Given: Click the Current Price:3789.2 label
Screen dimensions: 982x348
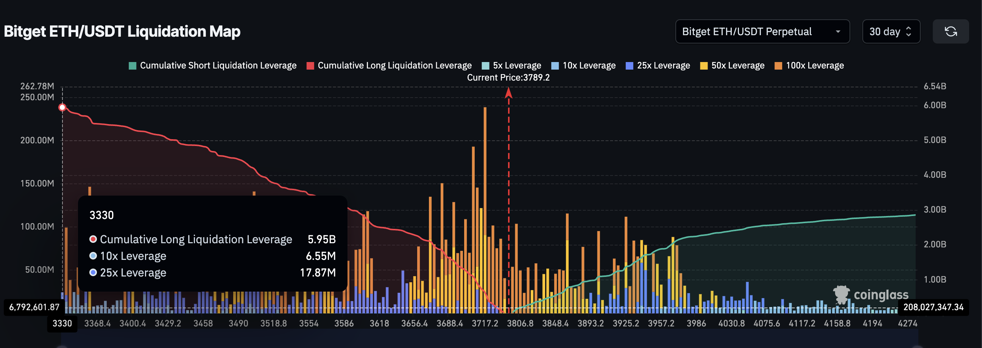Looking at the screenshot, I should 508,77.
